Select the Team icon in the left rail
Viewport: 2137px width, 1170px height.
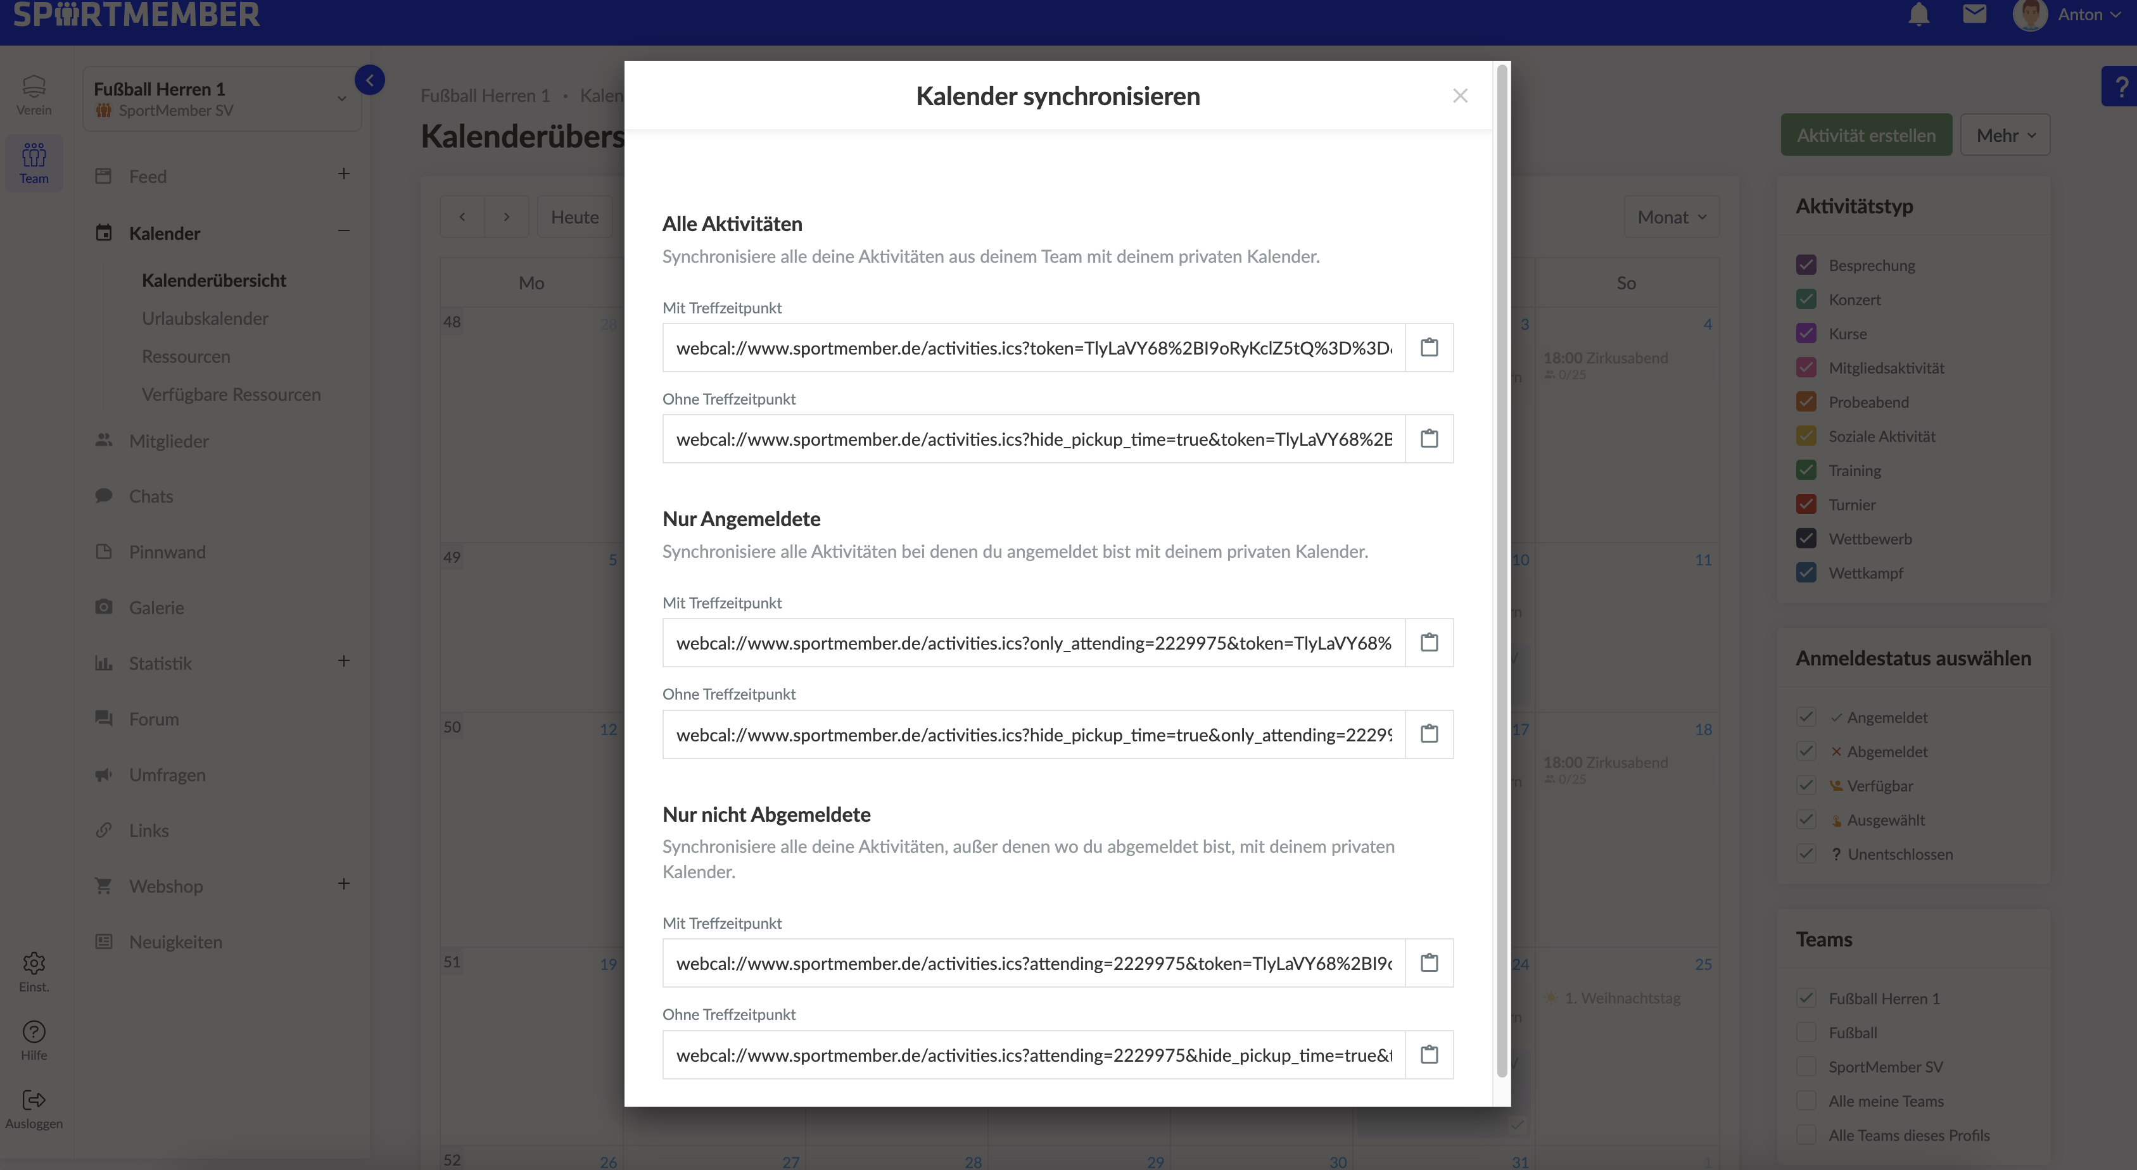tap(33, 163)
